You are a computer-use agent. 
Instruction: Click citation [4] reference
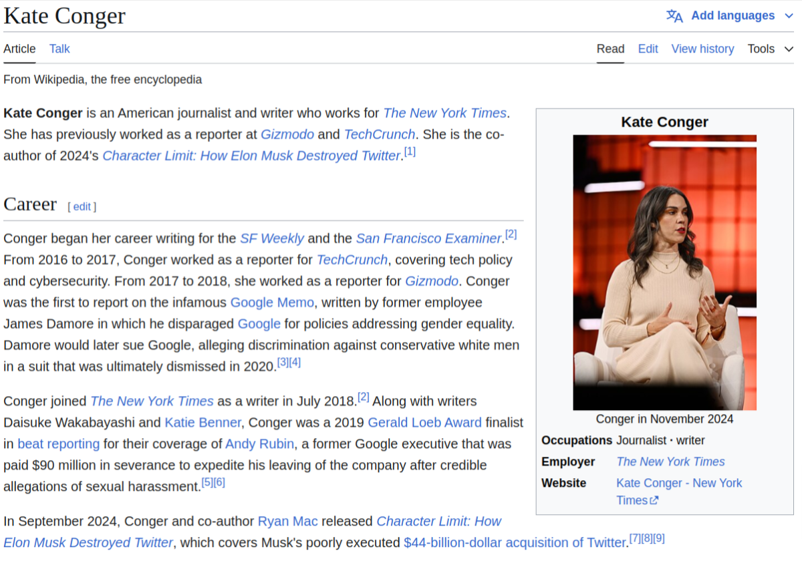295,363
